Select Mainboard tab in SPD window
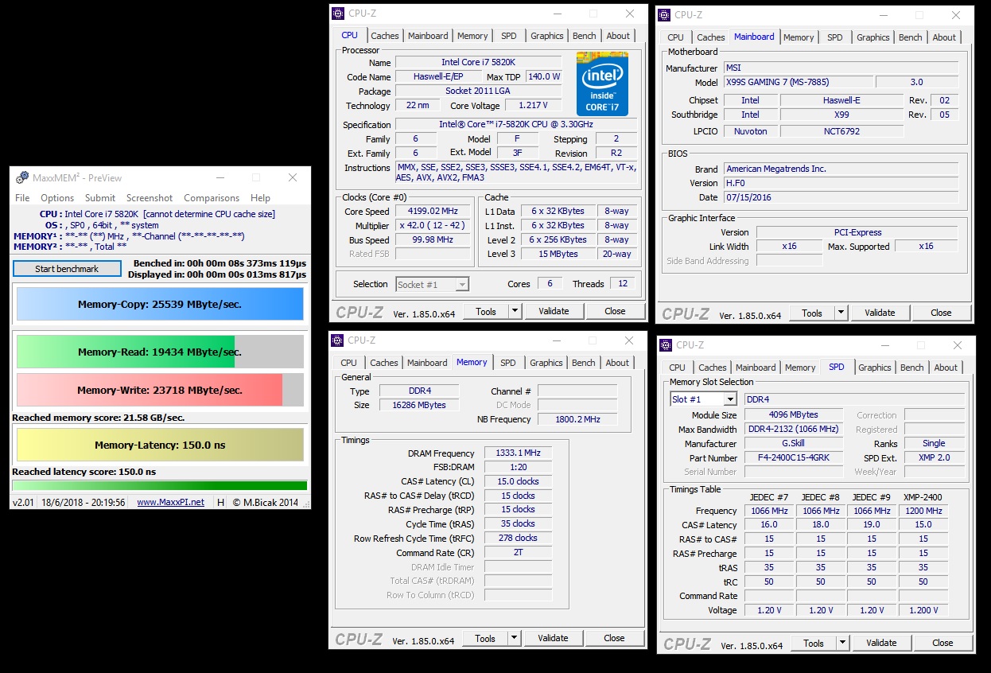 click(x=756, y=368)
